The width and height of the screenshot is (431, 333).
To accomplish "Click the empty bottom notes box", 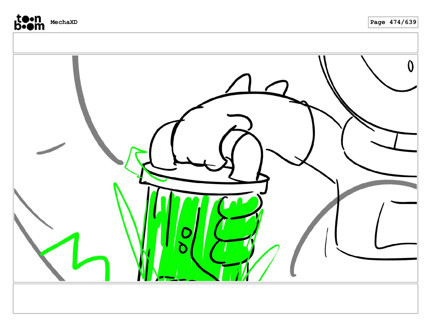I will click(215, 299).
